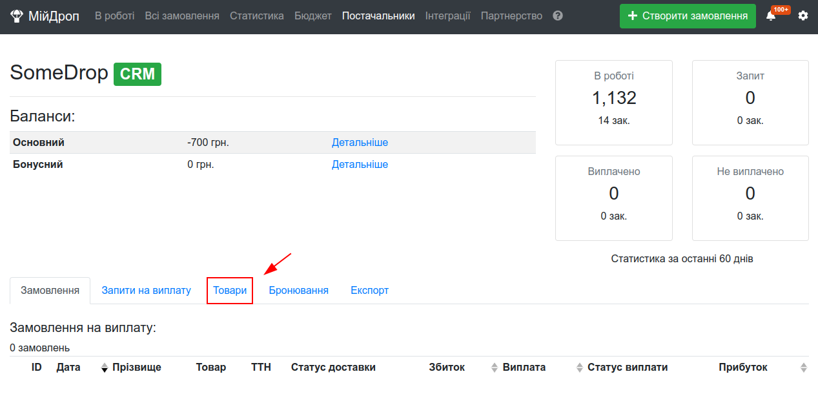Click the МійДроп parachute logo icon
This screenshot has width=818, height=394.
(16, 16)
